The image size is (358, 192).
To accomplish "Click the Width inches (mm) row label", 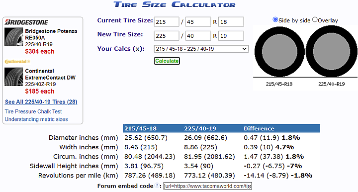I will point(89,147).
